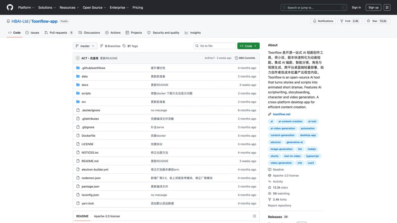
Task: Star the Toonflow-app repository
Action: [376, 21]
